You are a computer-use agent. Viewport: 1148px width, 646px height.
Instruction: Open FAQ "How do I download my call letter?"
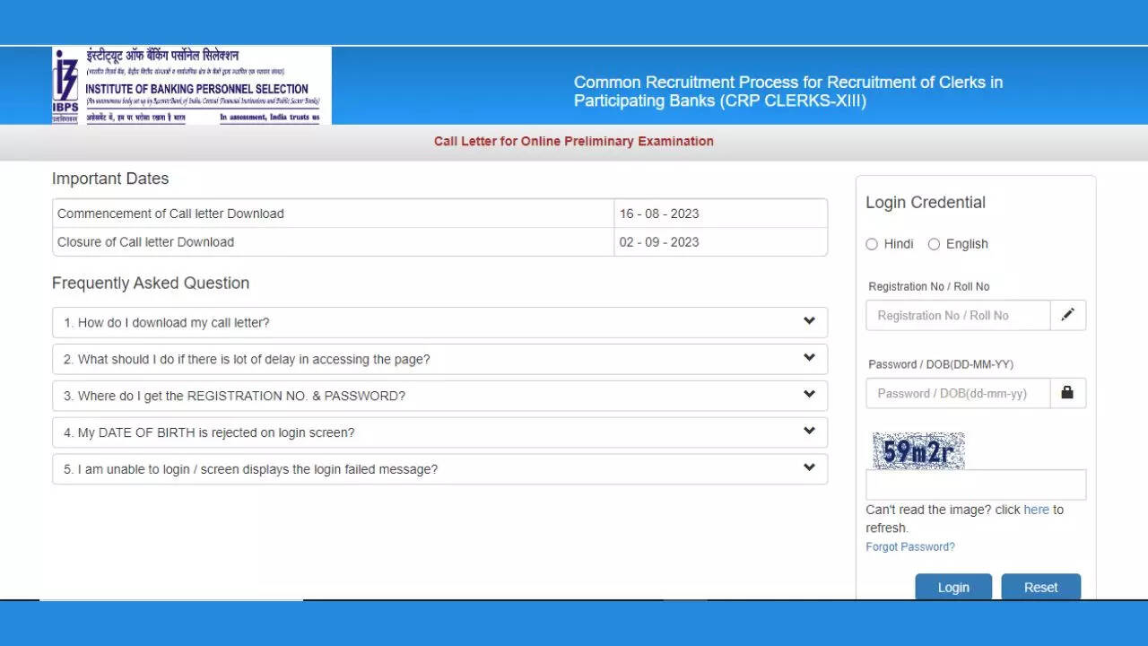point(167,323)
